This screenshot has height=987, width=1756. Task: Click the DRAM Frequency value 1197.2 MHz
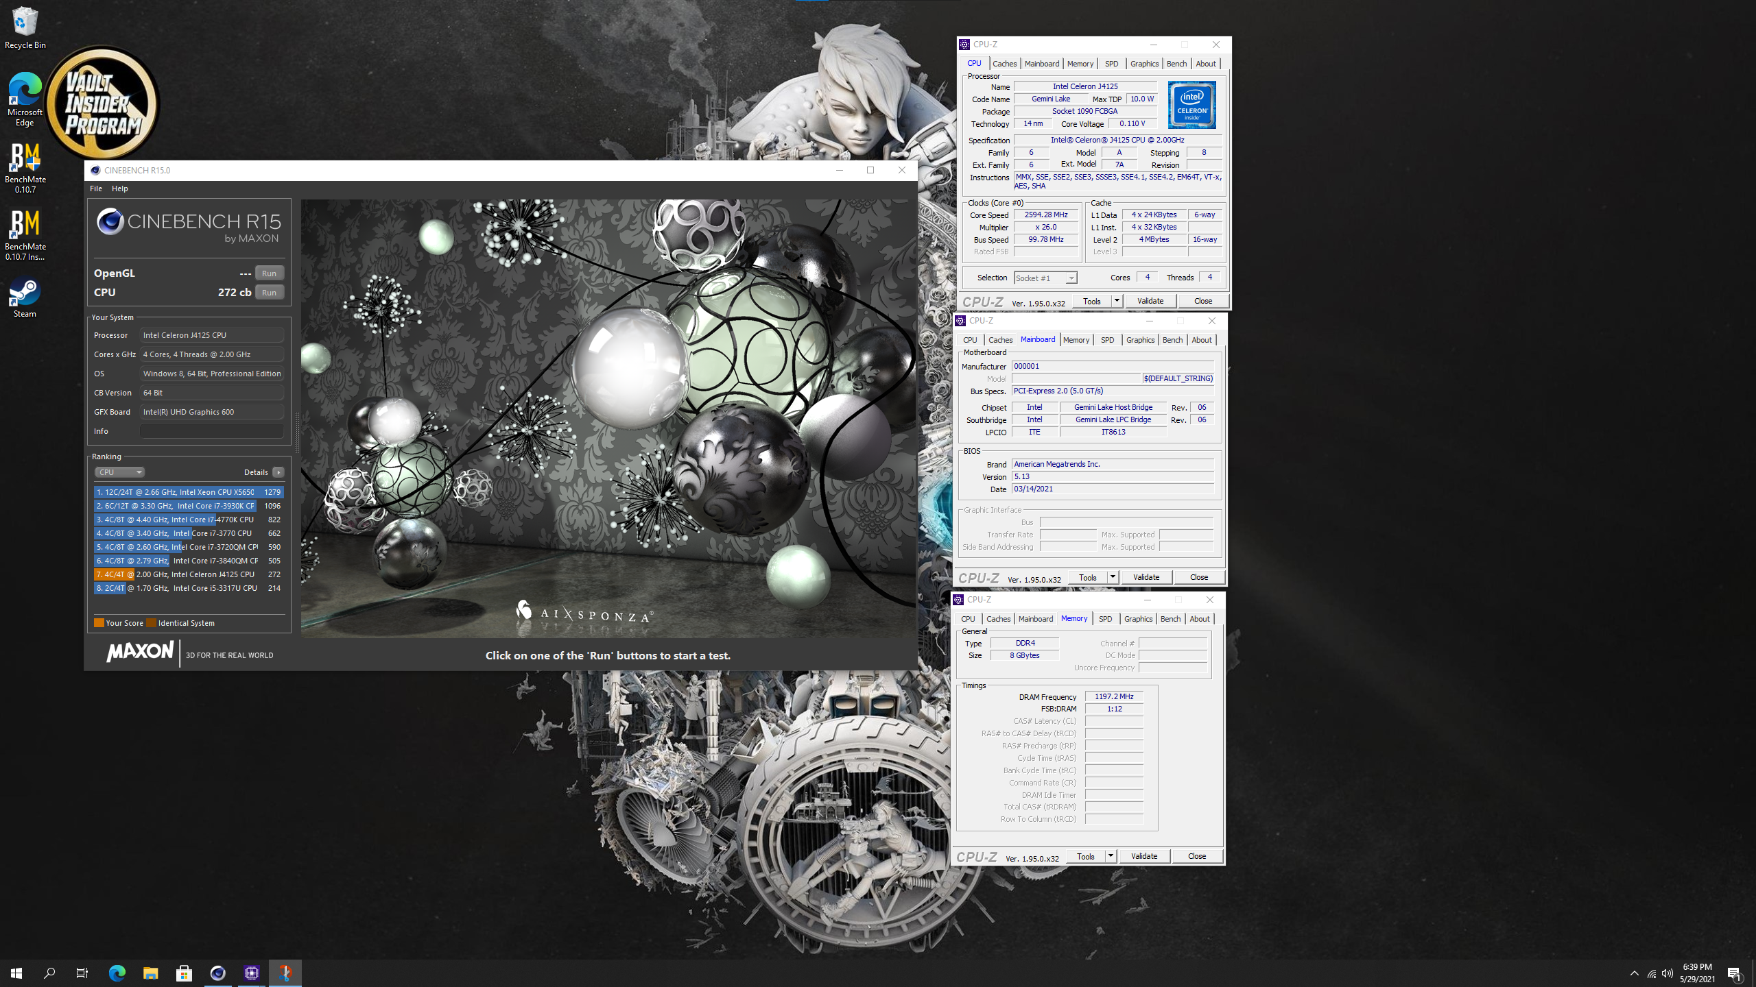(1114, 696)
